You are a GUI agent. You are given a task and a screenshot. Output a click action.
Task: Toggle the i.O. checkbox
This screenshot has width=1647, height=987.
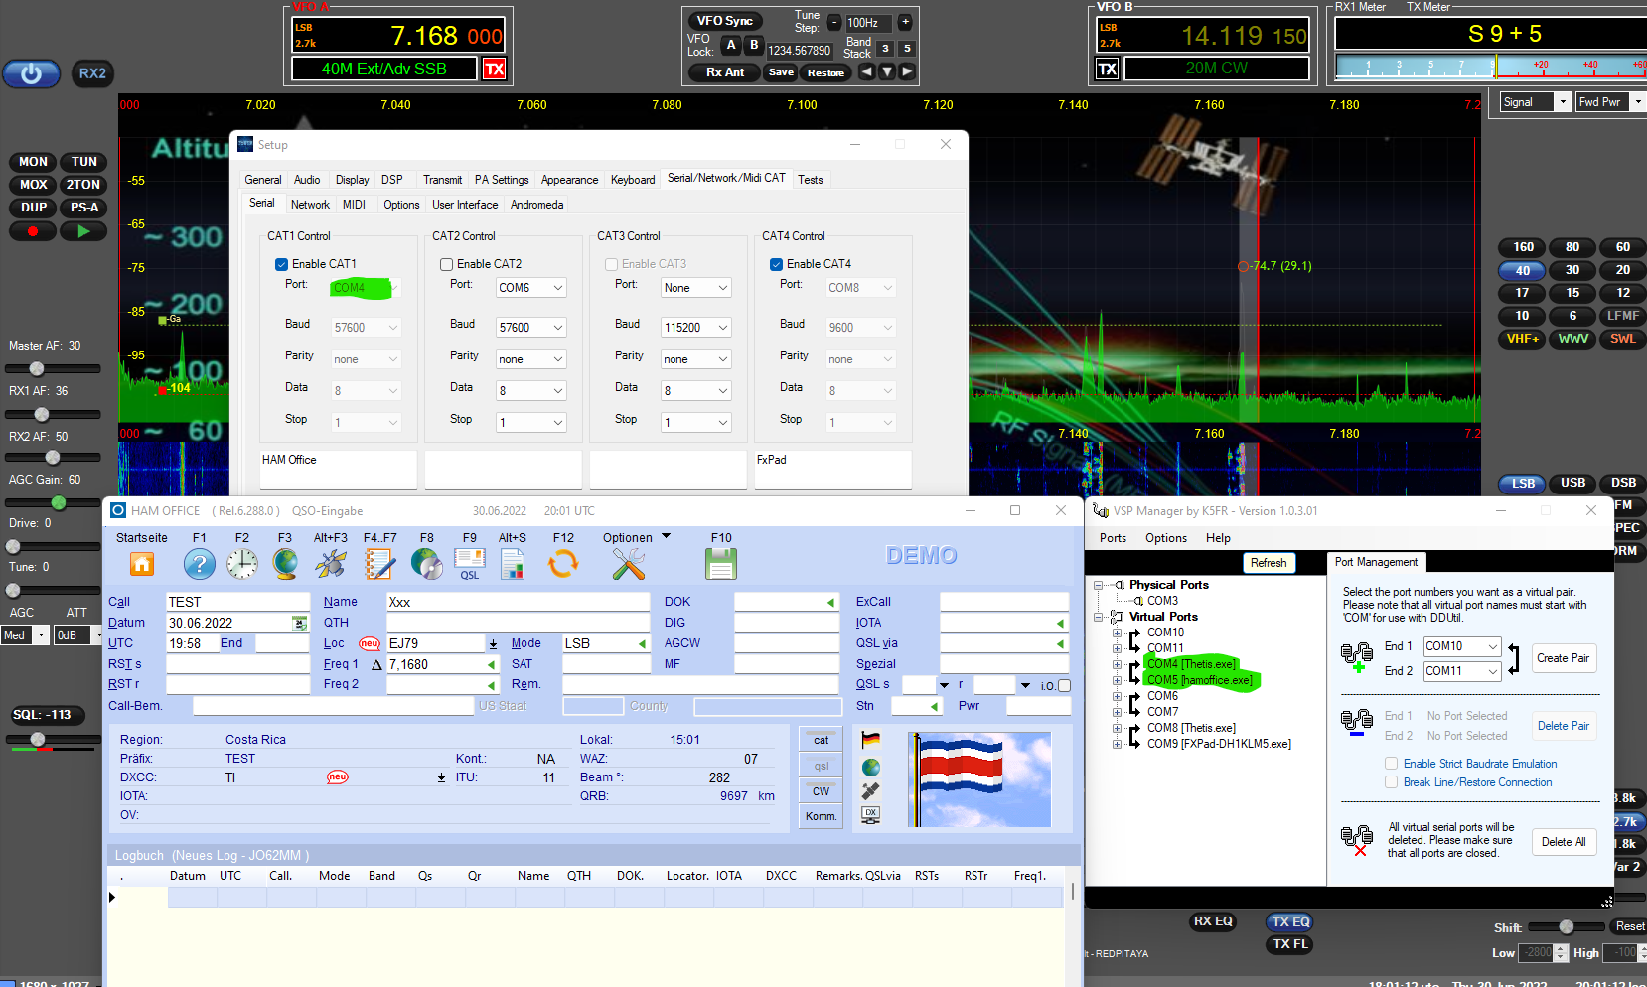1065,685
